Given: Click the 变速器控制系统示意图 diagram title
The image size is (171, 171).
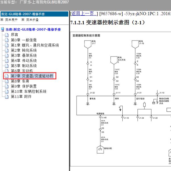Looking at the screenshot, I should [86, 35].
